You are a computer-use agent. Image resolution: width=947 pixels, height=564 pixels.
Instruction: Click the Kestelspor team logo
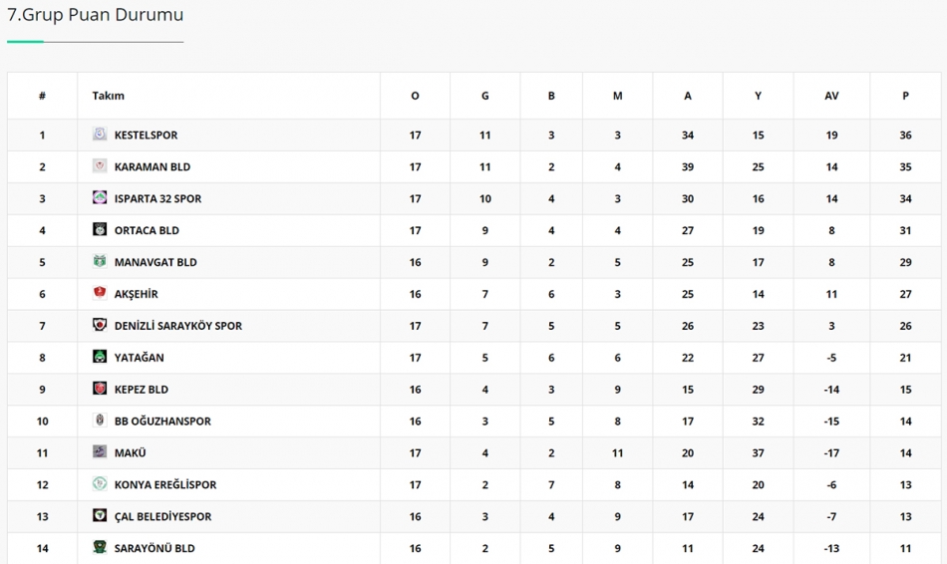(x=100, y=135)
